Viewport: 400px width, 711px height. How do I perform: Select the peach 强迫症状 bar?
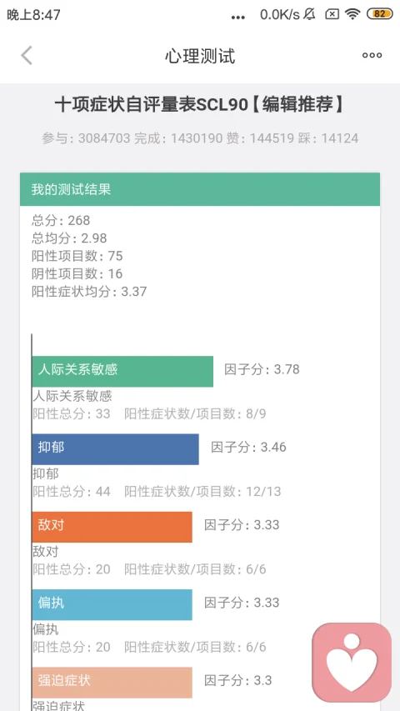pyautogui.click(x=112, y=683)
